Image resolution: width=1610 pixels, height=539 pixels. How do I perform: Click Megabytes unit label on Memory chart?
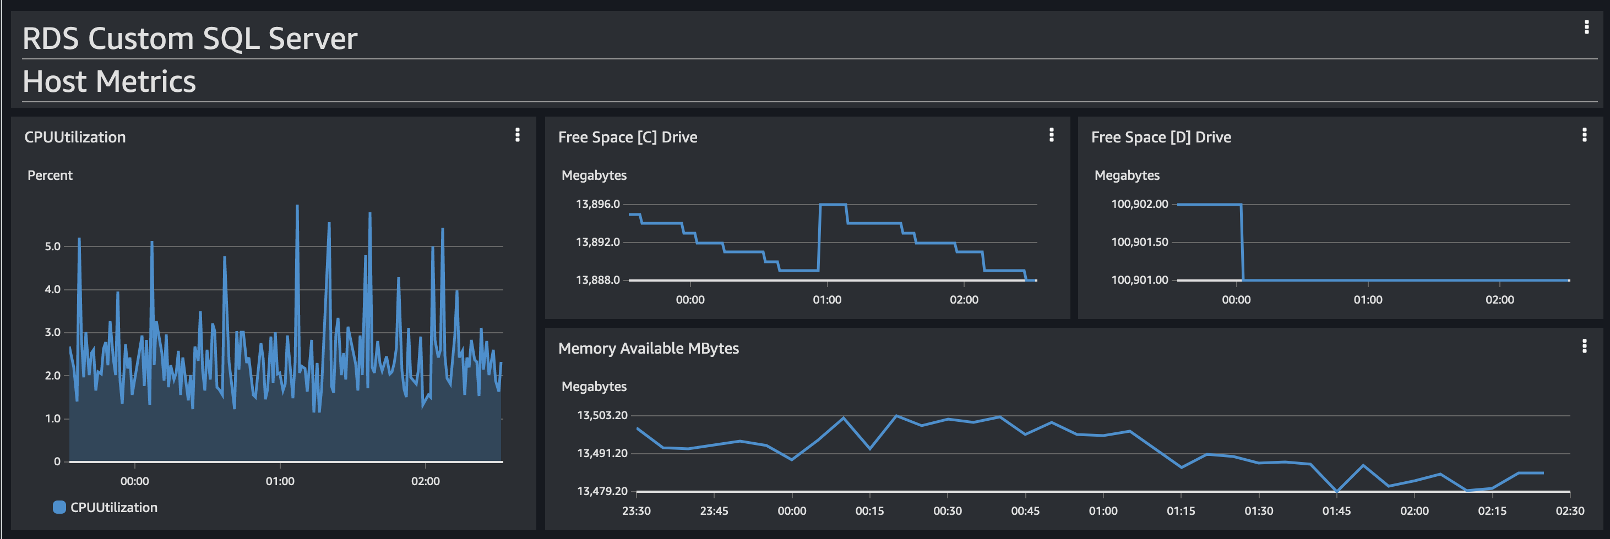pyautogui.click(x=594, y=387)
